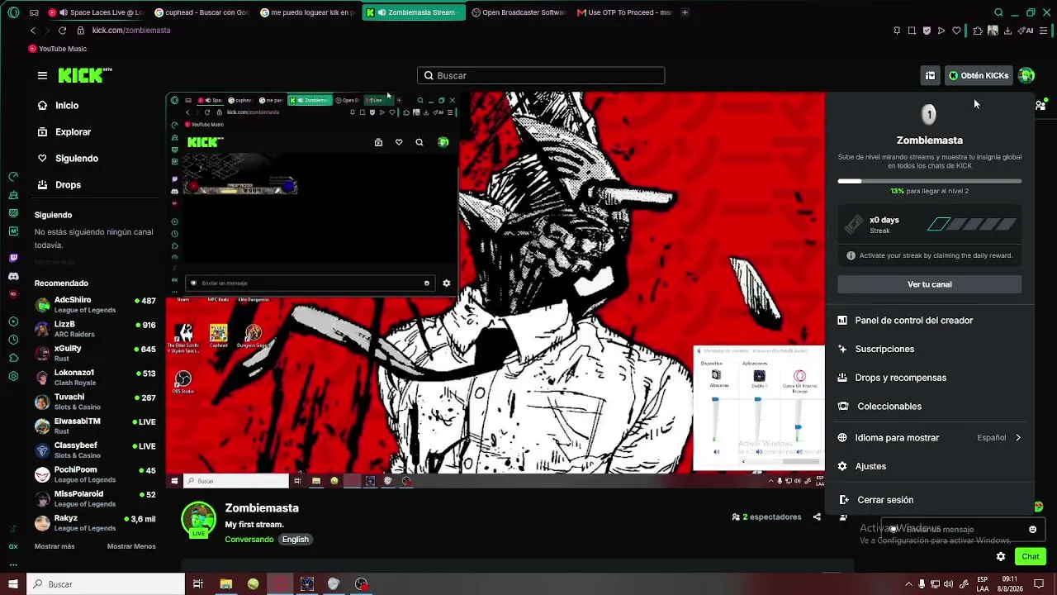
Task: Go back in browser history
Action: point(33,31)
